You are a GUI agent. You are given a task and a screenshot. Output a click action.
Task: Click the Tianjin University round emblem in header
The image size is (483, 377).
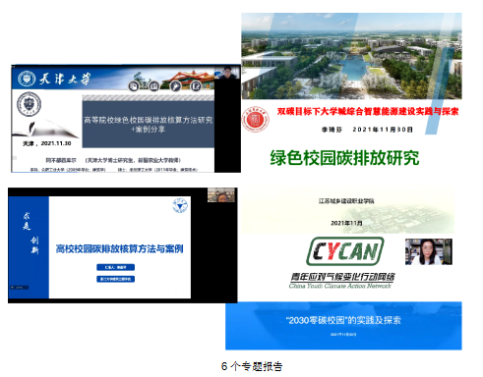(27, 79)
